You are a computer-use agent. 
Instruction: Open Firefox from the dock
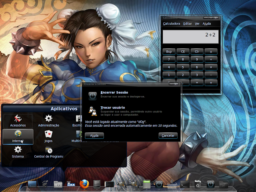pos(84,184)
